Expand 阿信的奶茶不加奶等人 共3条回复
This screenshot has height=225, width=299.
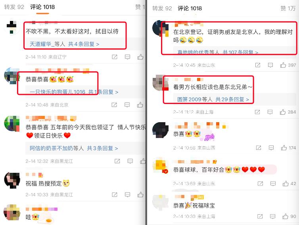74,148
